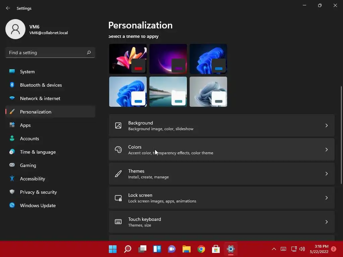This screenshot has height=257, width=343.
Task: Open Teams Chat on taskbar
Action: (x=172, y=249)
